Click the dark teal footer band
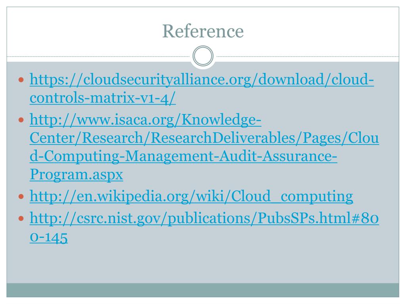 (203, 290)
